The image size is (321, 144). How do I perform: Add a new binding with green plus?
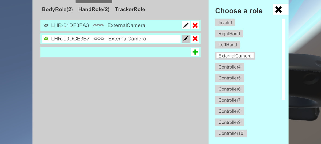195,52
